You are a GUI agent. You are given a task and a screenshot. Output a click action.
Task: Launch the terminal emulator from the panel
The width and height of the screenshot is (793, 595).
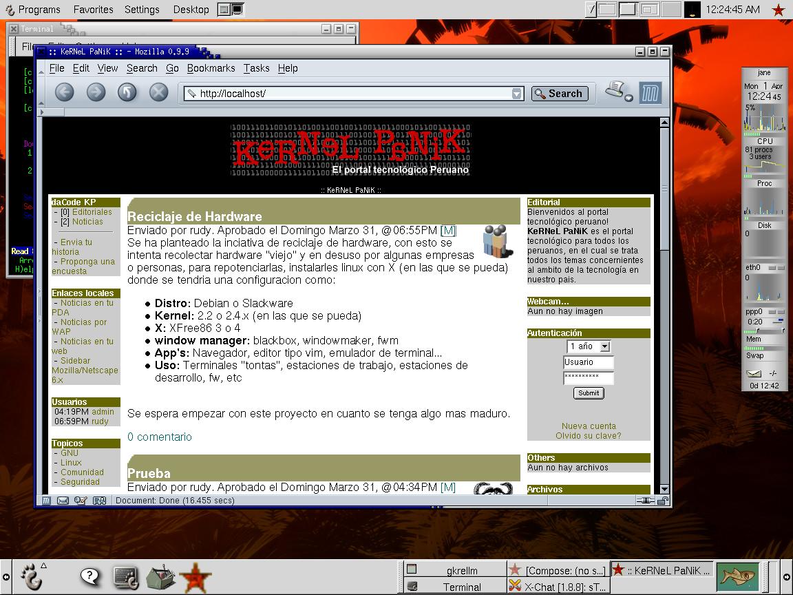pyautogui.click(x=126, y=577)
